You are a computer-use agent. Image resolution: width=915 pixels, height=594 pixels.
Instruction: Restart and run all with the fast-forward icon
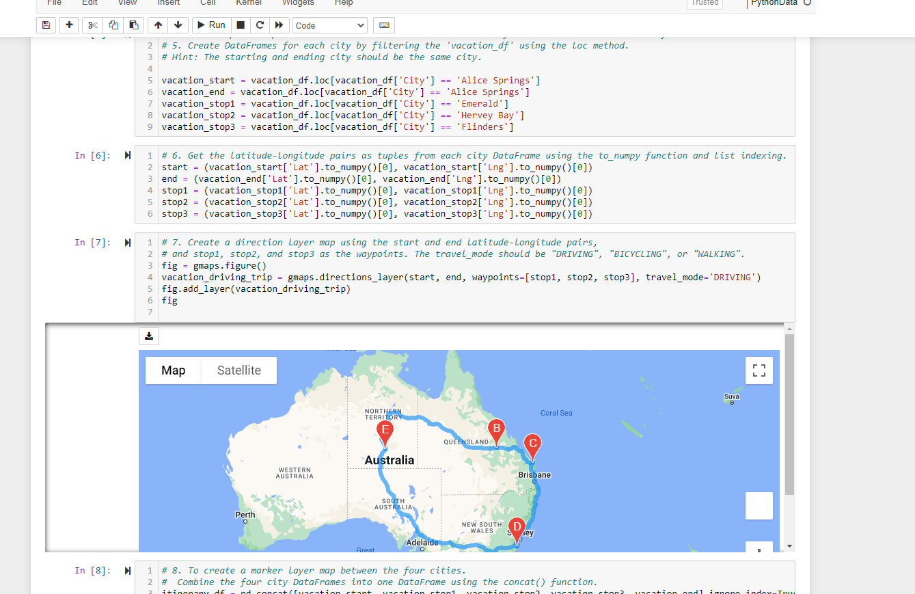pos(279,25)
